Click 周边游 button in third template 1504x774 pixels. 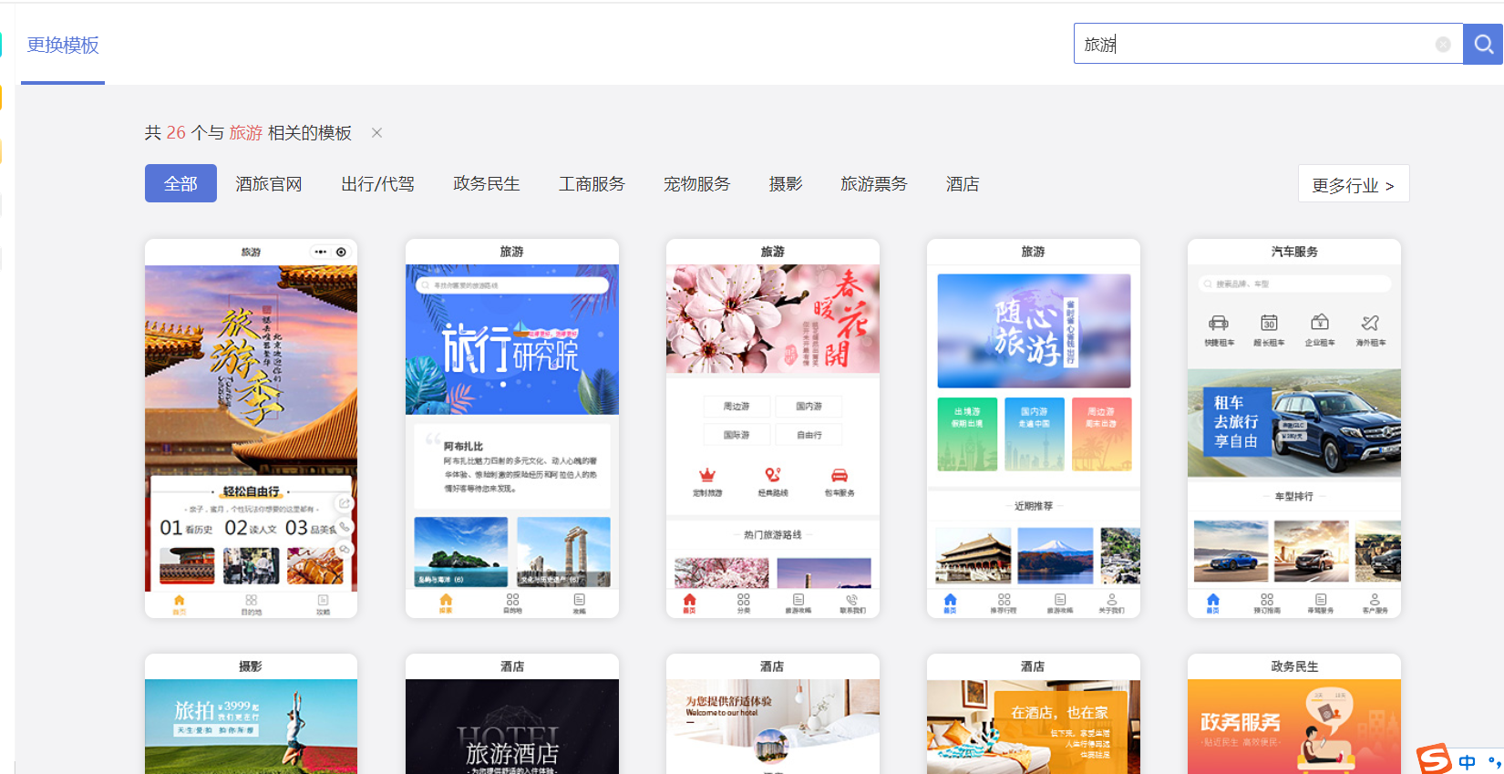coord(737,407)
